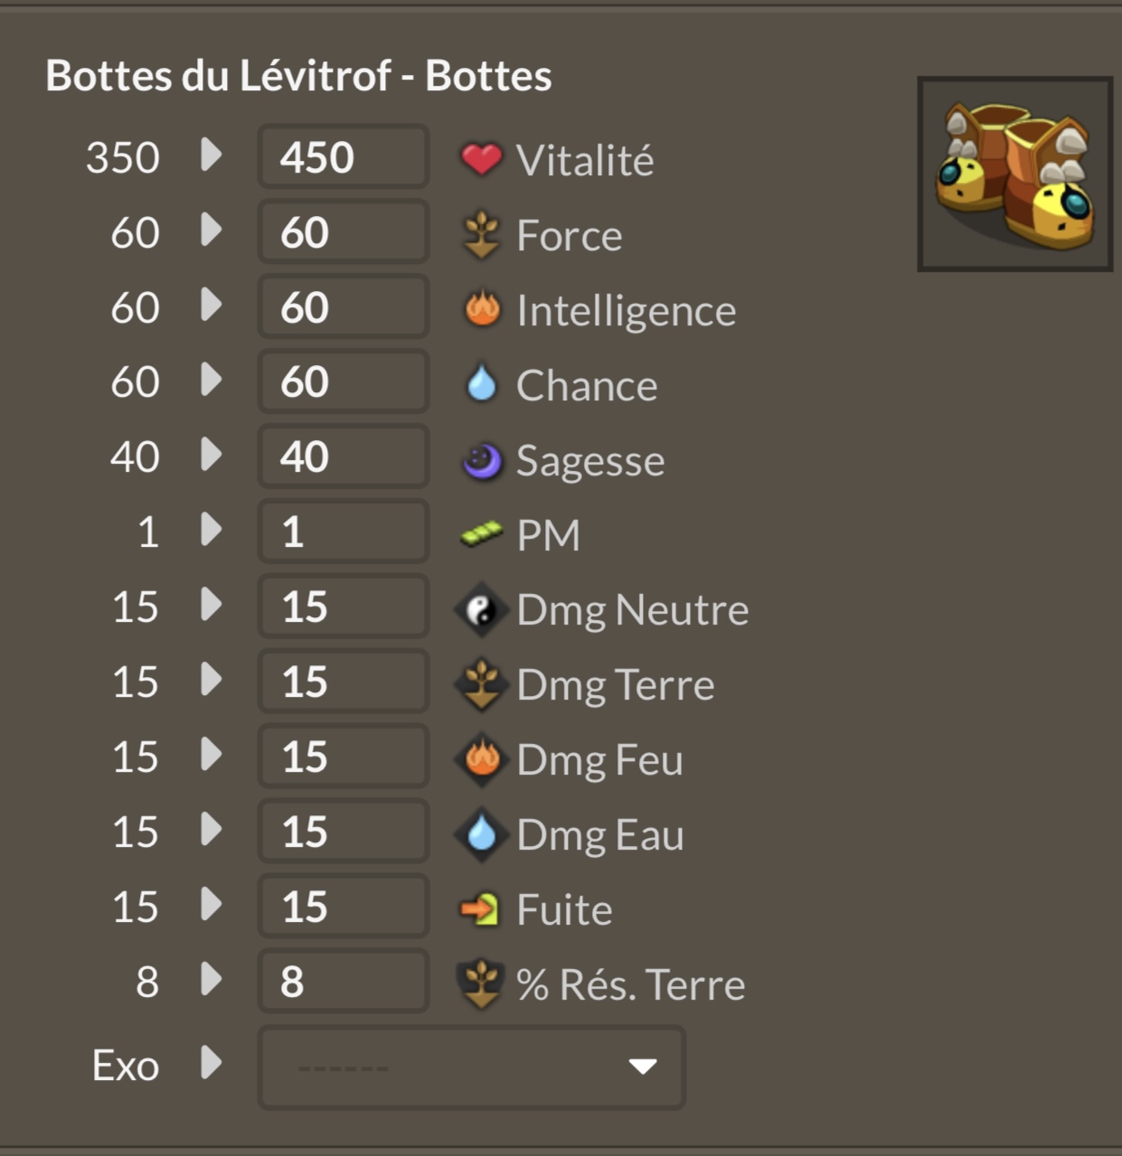Click the Chance water drop icon

coord(481,383)
